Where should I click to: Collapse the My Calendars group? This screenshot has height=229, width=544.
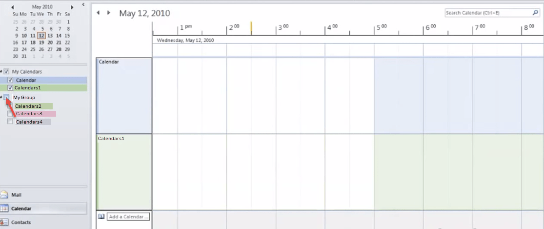pyautogui.click(x=1, y=71)
